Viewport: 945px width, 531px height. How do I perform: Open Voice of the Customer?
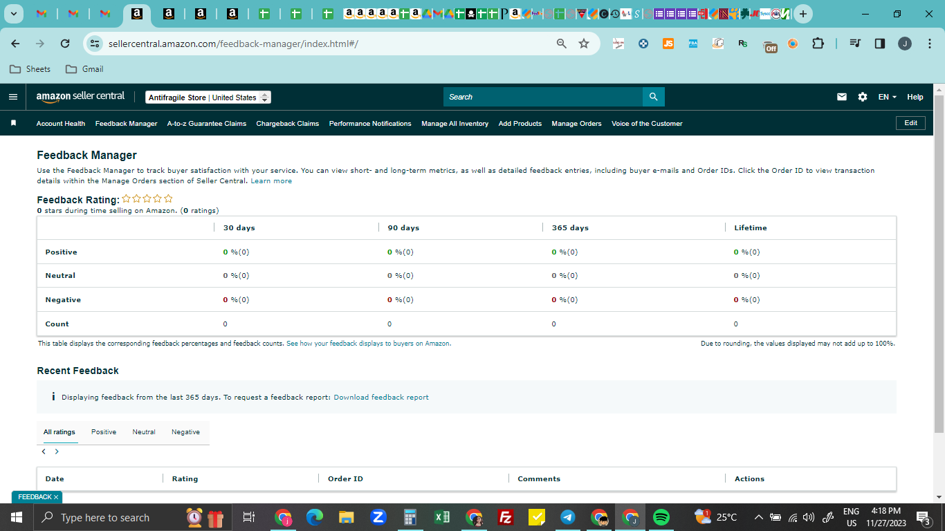647,124
